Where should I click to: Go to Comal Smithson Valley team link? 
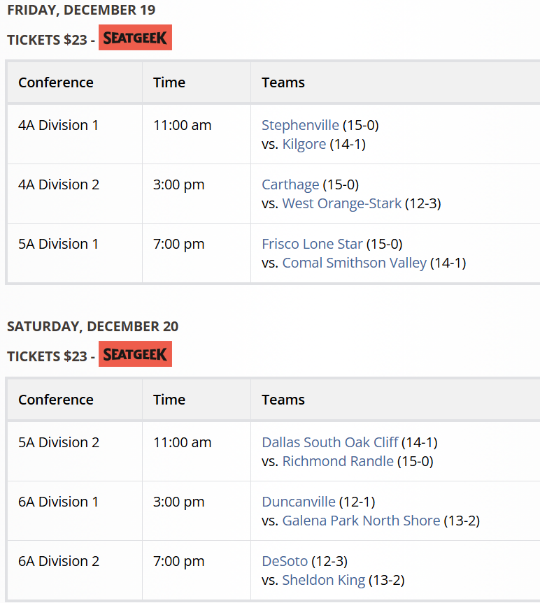(355, 263)
